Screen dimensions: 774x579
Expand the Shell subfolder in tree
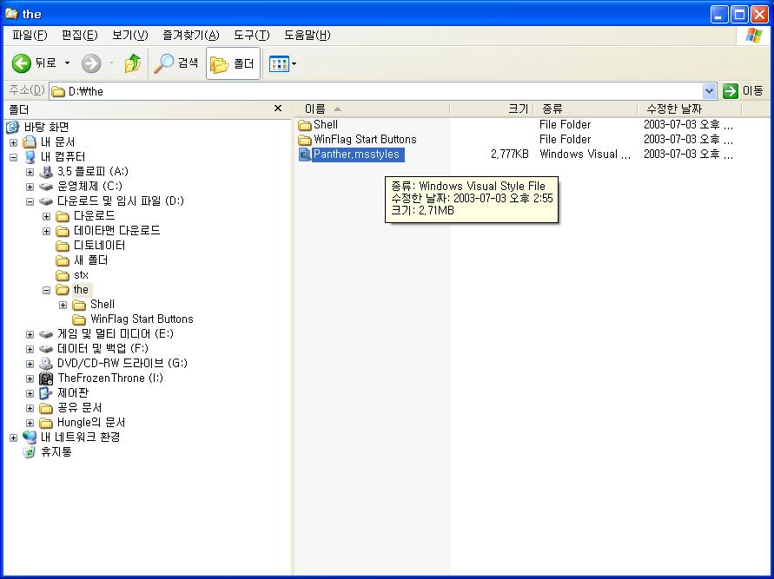point(63,305)
